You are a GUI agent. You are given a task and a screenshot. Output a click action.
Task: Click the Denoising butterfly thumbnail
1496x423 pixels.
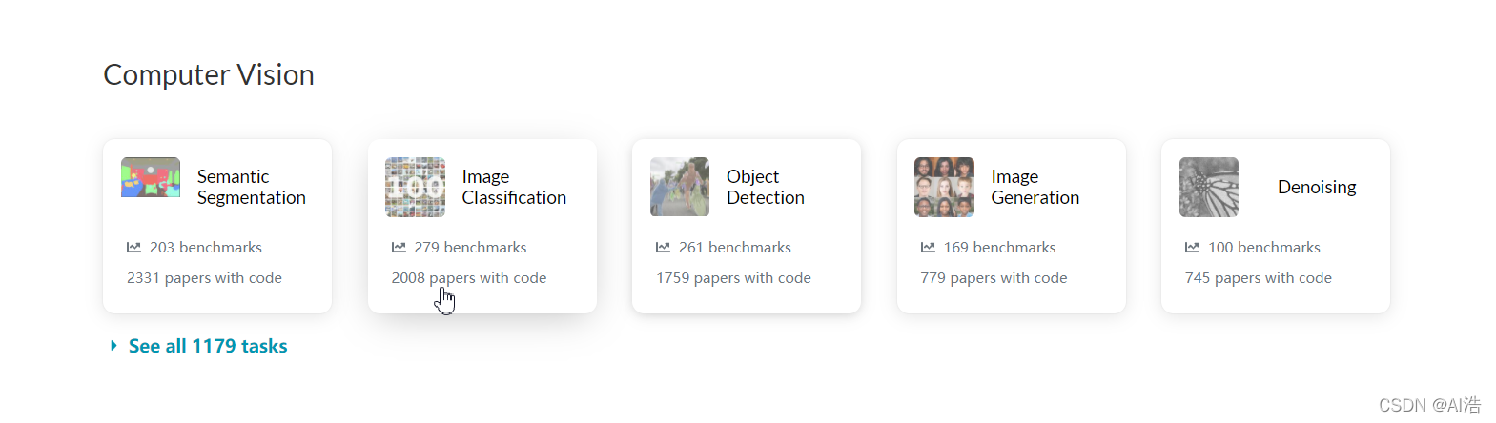pos(1209,187)
